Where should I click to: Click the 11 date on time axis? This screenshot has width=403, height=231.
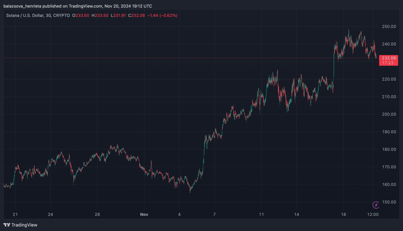pos(261,214)
